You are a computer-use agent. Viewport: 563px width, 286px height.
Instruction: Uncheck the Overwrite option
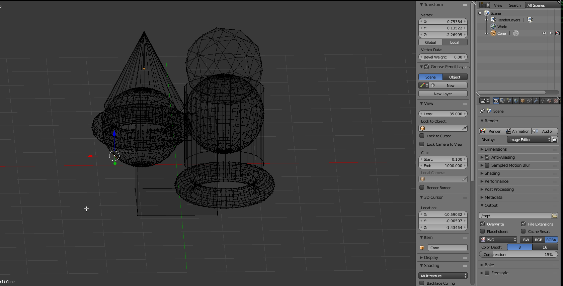tap(482, 224)
